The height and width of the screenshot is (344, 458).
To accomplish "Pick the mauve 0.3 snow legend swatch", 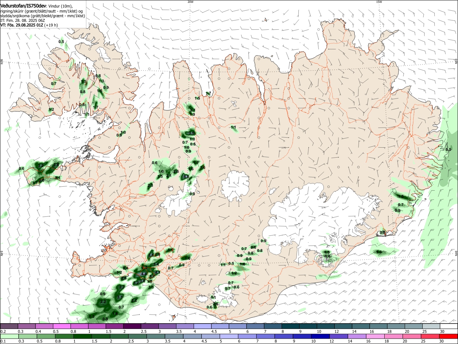I will (x=26, y=326).
